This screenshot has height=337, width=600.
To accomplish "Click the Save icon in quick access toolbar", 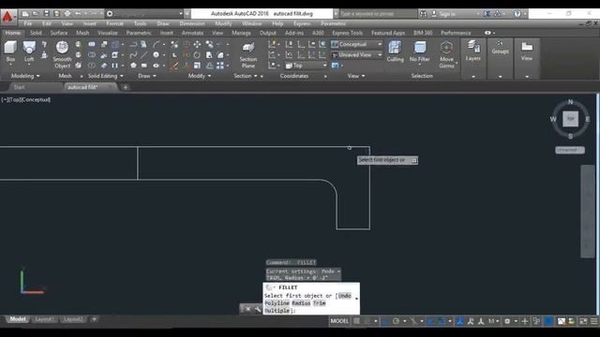I will coord(46,14).
